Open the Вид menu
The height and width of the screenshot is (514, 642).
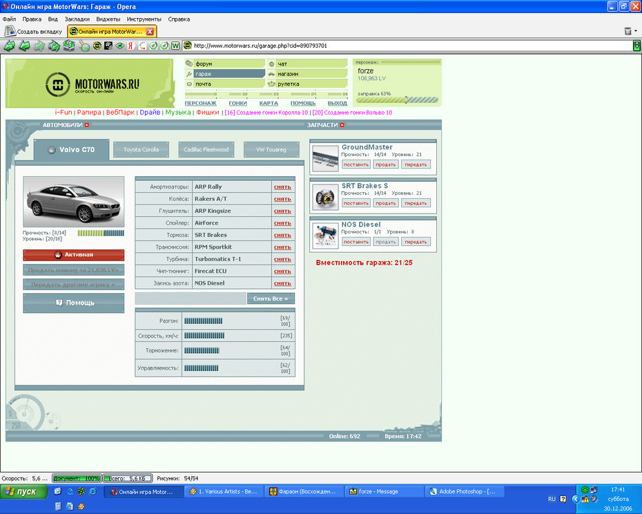pos(53,19)
